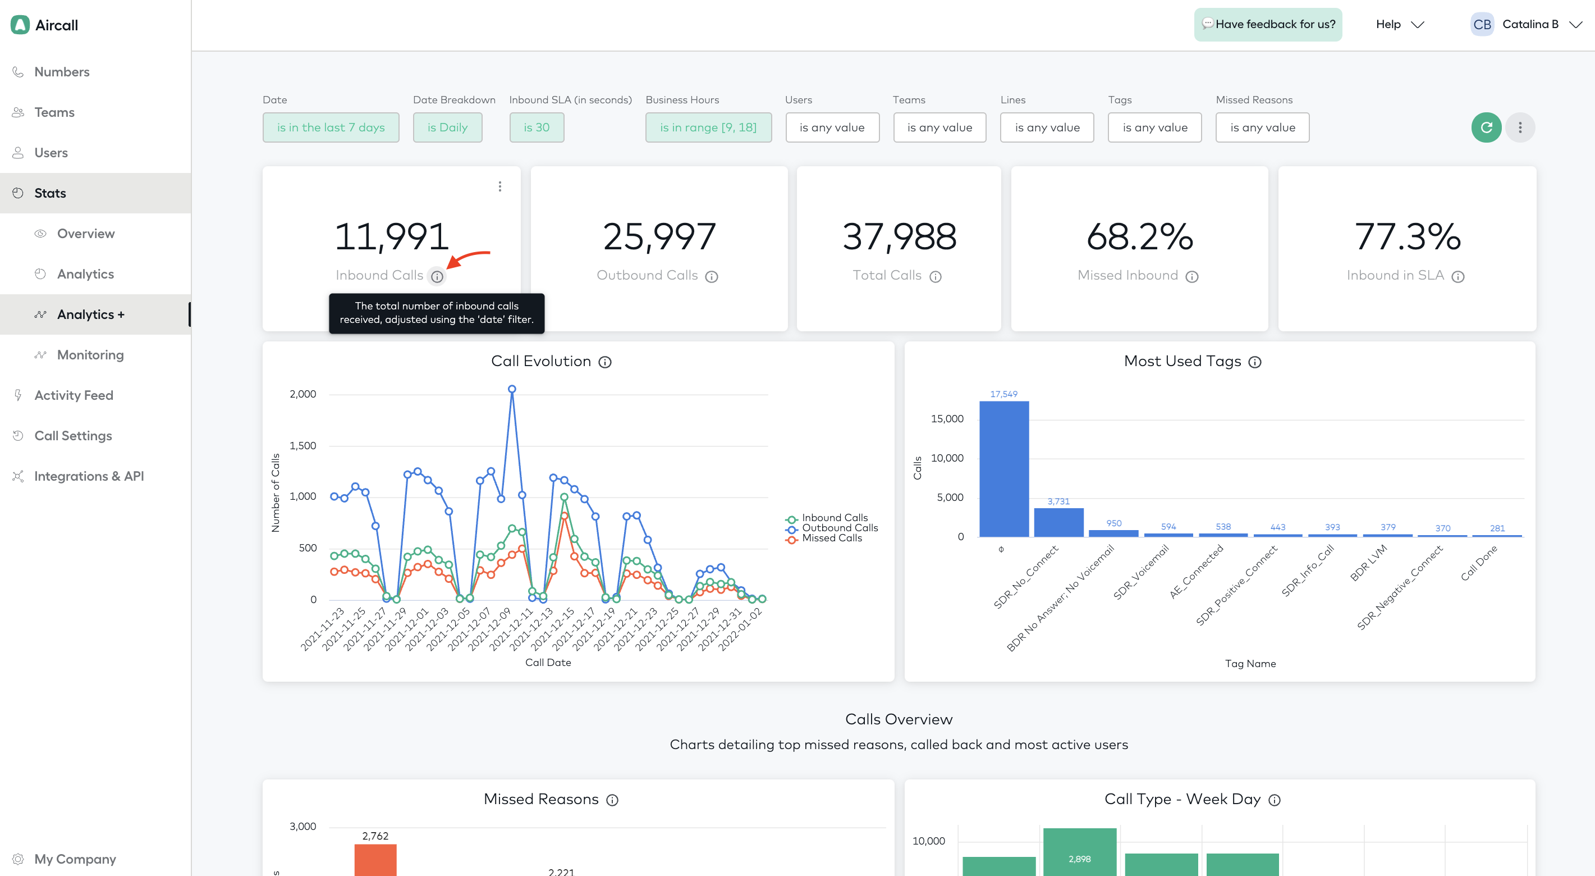
Task: Go to Numbers in the sidebar
Action: click(x=95, y=72)
